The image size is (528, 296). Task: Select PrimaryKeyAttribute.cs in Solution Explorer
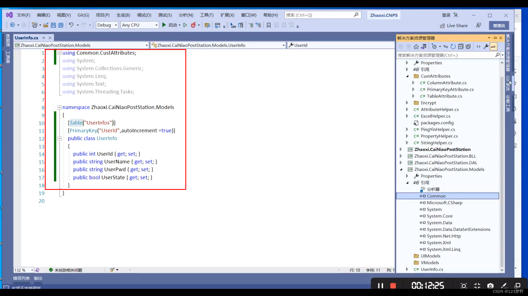[x=450, y=89]
